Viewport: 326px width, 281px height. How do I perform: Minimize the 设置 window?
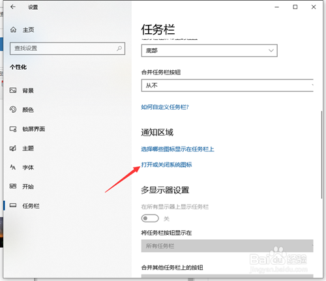tap(276, 7)
